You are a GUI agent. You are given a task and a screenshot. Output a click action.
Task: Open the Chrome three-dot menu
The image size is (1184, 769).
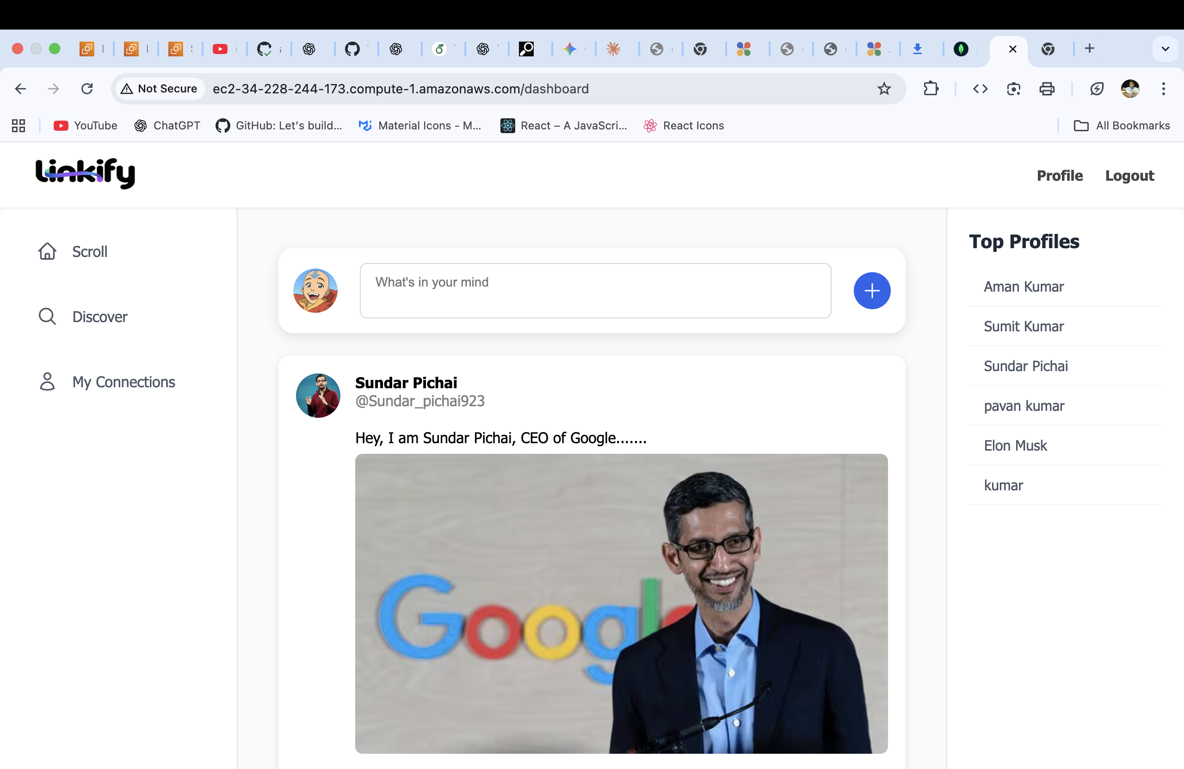point(1163,89)
